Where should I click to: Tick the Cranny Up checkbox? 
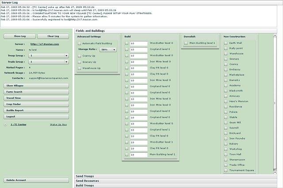tap(79, 56)
